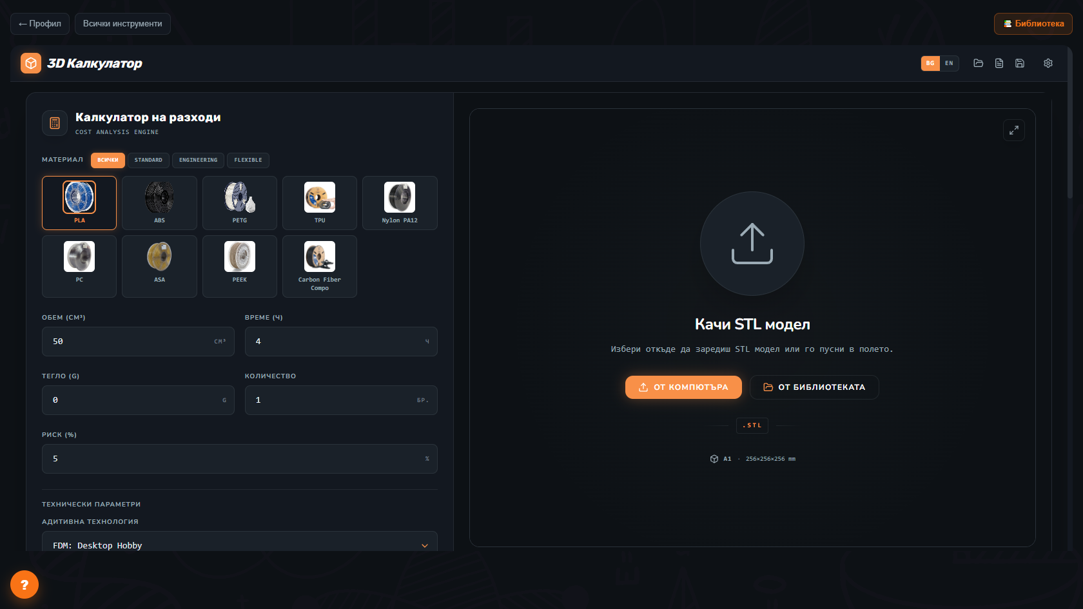Select Nylon PA12 material
Viewport: 1083px width, 609px height.
400,203
